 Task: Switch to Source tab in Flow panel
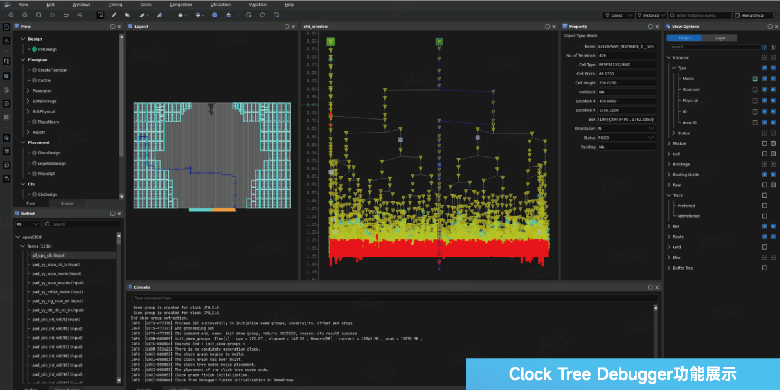pyautogui.click(x=67, y=203)
